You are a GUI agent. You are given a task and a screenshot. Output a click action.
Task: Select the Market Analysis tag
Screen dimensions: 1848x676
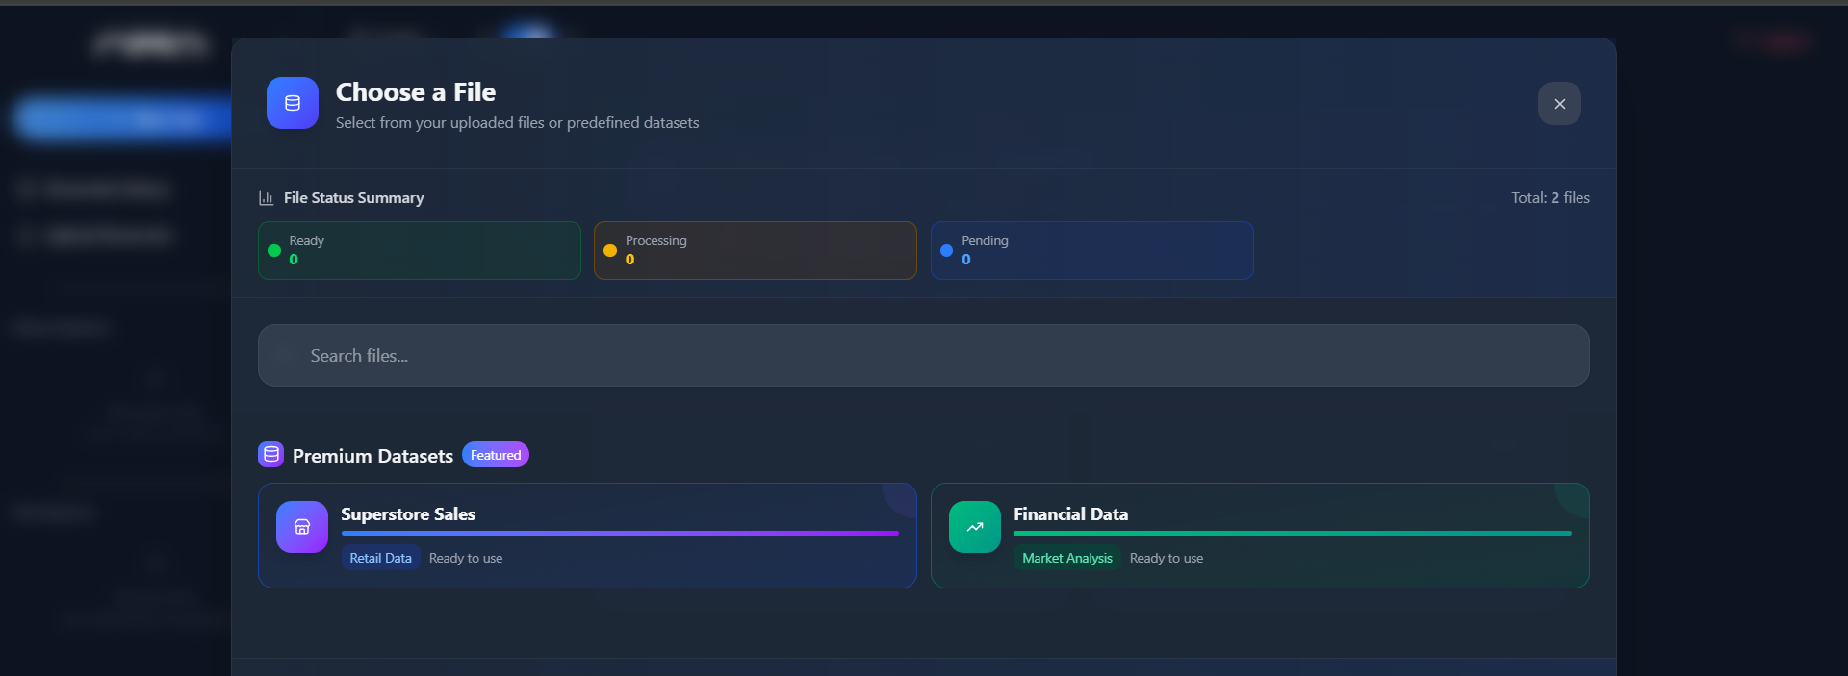pyautogui.click(x=1066, y=558)
